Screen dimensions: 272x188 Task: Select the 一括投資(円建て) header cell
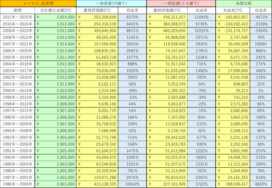(111, 3)
